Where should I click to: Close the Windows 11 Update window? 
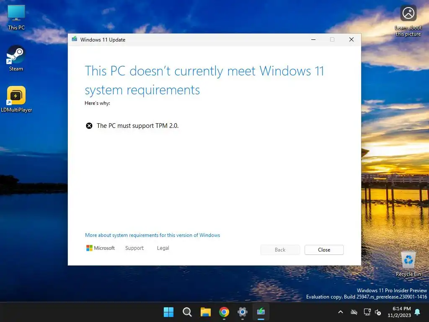(351, 40)
